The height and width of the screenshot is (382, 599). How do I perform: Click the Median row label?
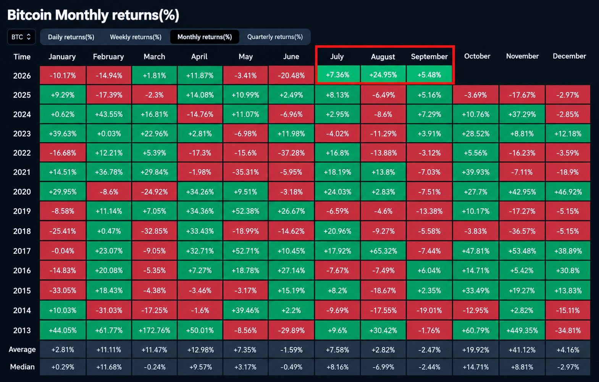point(22,367)
